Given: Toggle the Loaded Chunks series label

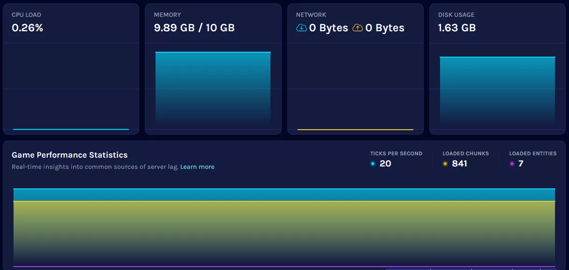Looking at the screenshot, I should (x=466, y=153).
